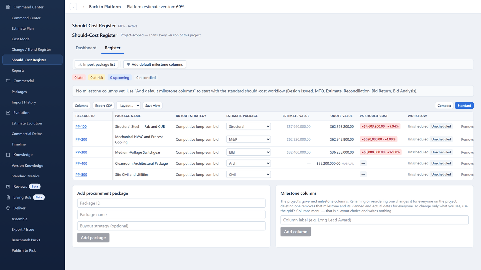This screenshot has width=481, height=270.
Task: Open the PP-400 package link
Action: tap(81, 163)
